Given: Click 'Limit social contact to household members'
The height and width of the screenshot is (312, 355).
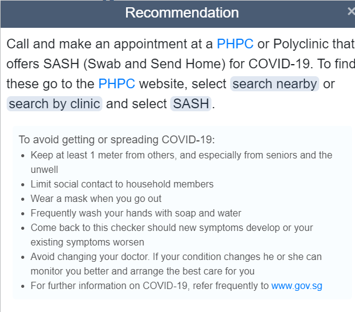Looking at the screenshot, I should click(122, 184).
